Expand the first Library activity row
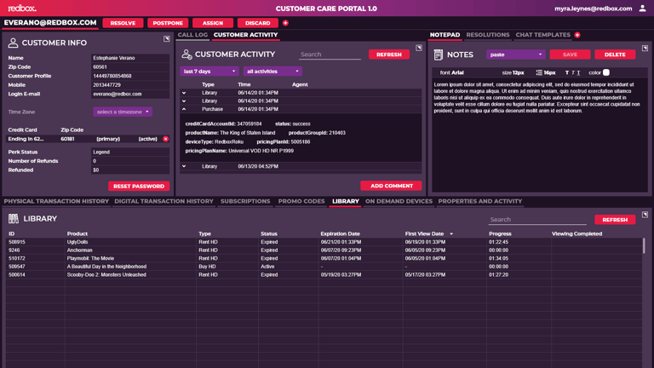The image size is (654, 368). click(184, 93)
